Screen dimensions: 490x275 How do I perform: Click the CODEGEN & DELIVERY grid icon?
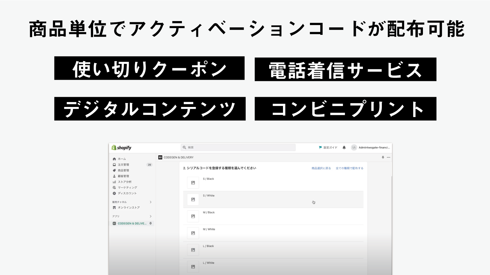pyautogui.click(x=160, y=157)
